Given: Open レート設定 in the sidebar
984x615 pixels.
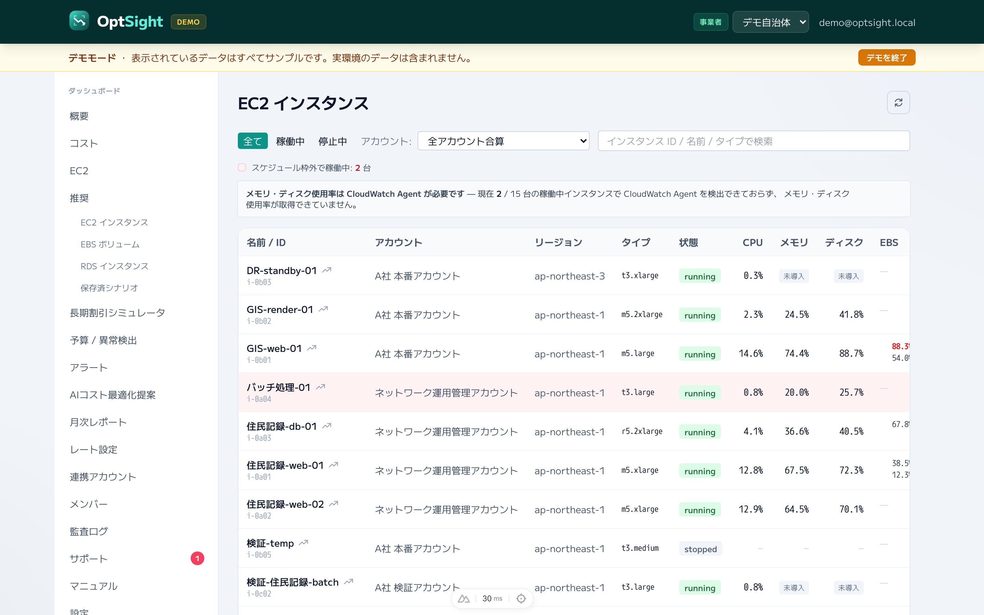Looking at the screenshot, I should point(94,449).
